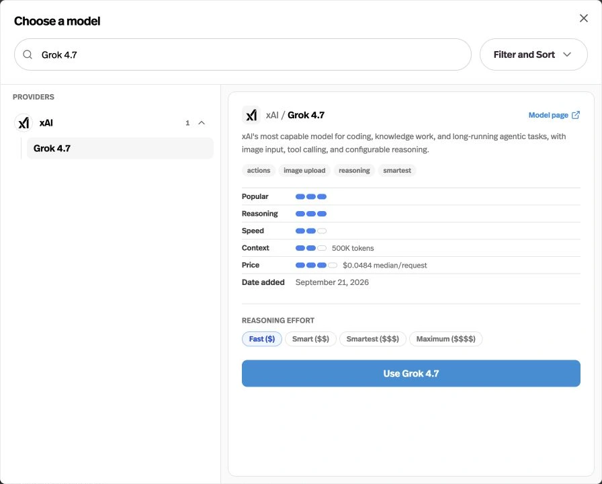The image size is (602, 484).
Task: Click the reasoning tag
Action: pyautogui.click(x=354, y=171)
